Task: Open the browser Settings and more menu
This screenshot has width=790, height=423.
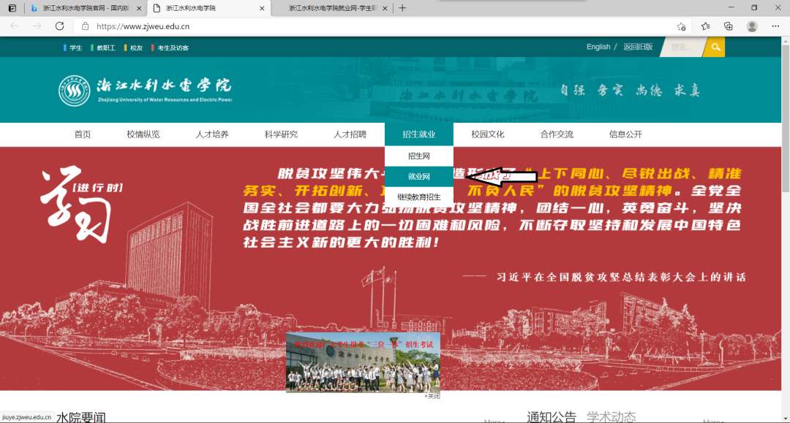Action: 775,26
